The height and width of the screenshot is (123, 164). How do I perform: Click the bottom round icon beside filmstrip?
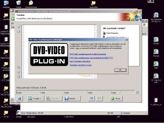point(19,77)
